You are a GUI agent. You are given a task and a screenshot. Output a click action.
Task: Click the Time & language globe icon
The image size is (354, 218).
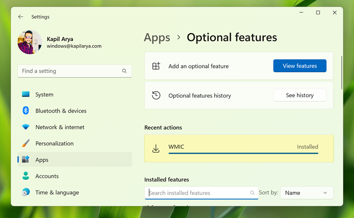pos(26,192)
